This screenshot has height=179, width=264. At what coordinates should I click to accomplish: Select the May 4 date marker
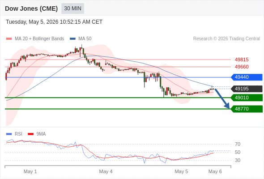click(106, 171)
